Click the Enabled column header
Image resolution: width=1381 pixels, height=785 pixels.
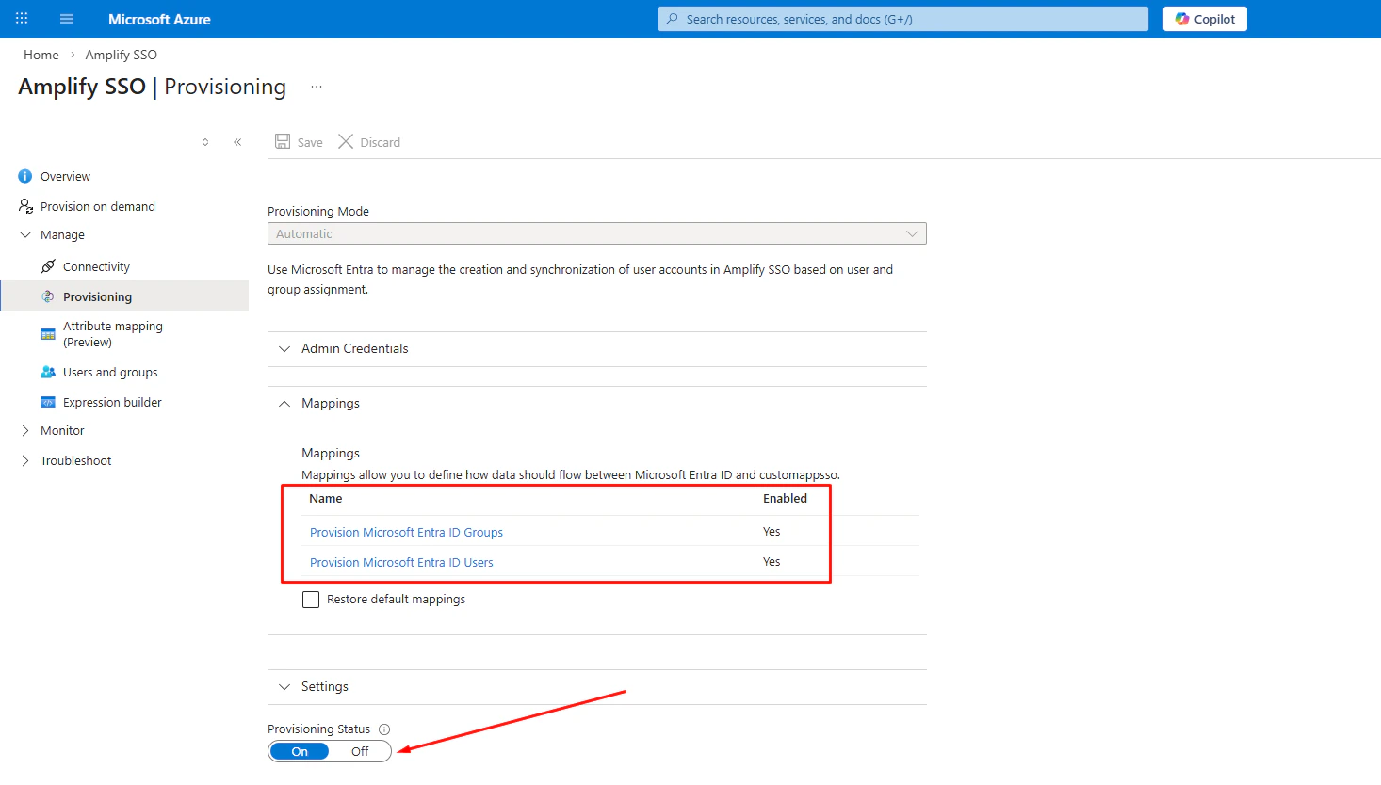coord(785,499)
